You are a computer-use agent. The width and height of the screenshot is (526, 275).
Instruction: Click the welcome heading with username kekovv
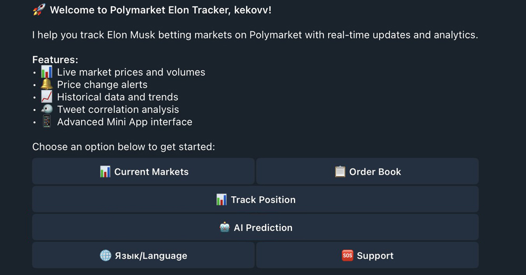(160, 9)
